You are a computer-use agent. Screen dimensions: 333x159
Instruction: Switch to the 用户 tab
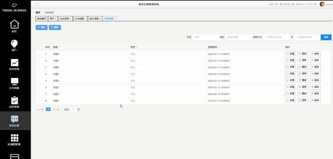[52, 19]
